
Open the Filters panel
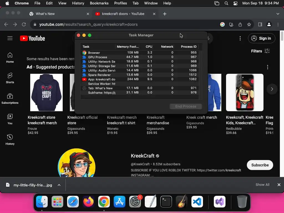click(x=260, y=51)
